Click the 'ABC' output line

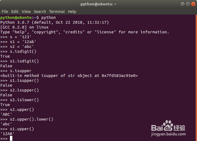point(6,114)
